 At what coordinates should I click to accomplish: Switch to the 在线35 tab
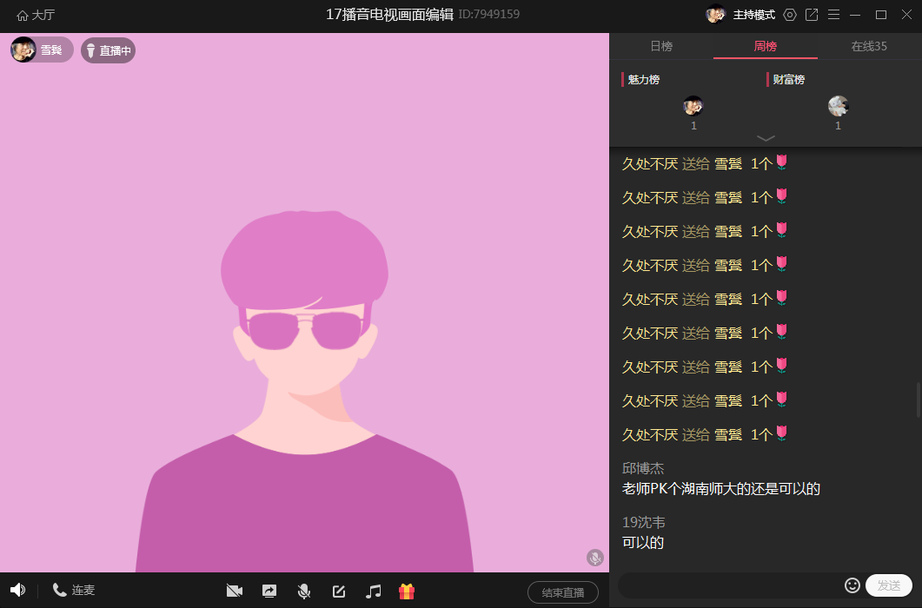[x=869, y=46]
